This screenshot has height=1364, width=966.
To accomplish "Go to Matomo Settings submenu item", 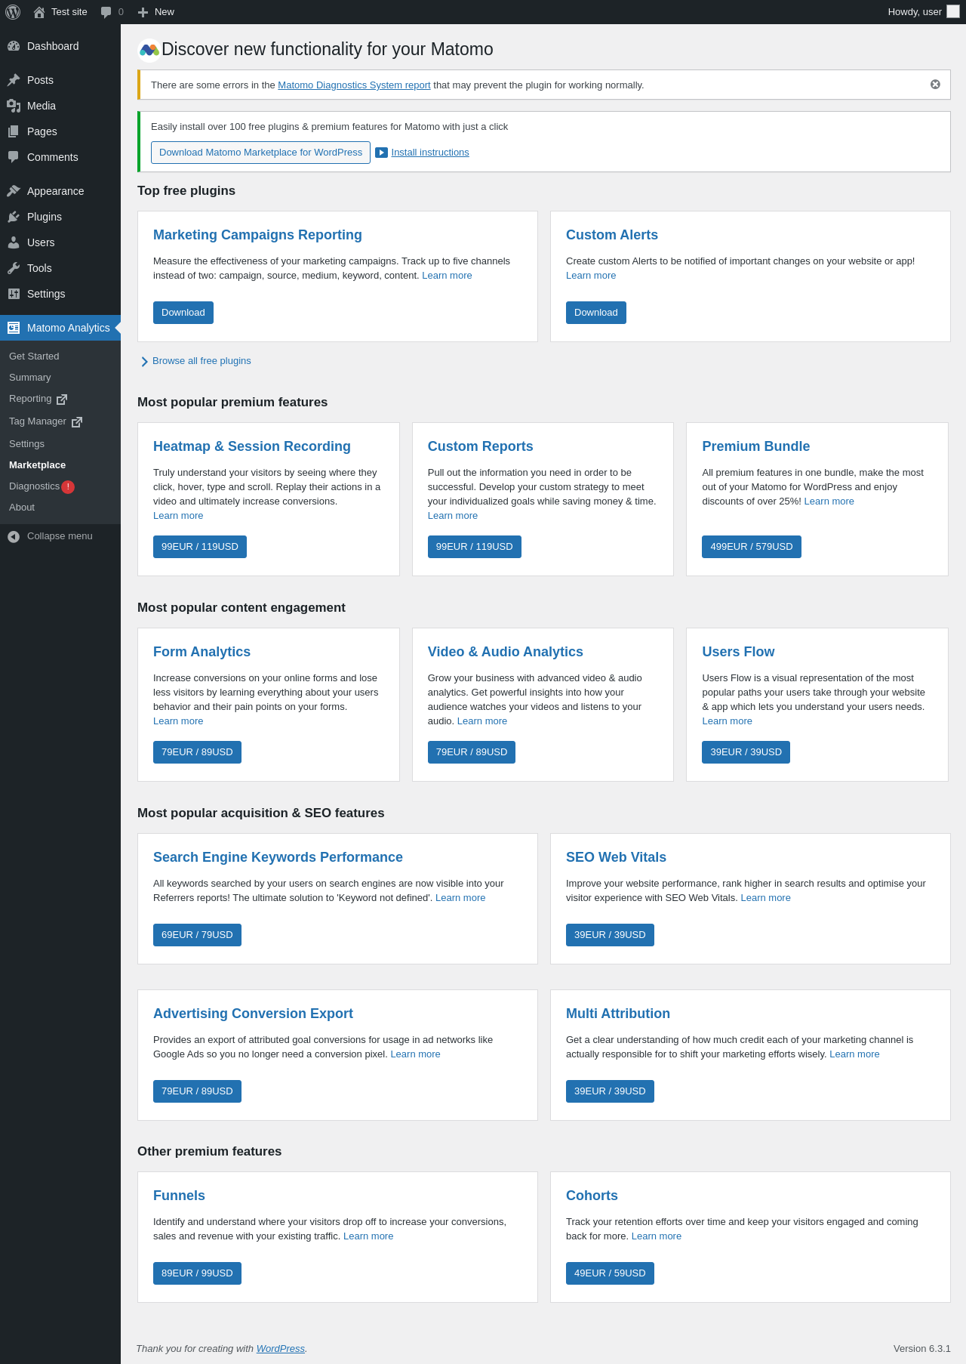I will pos(26,444).
